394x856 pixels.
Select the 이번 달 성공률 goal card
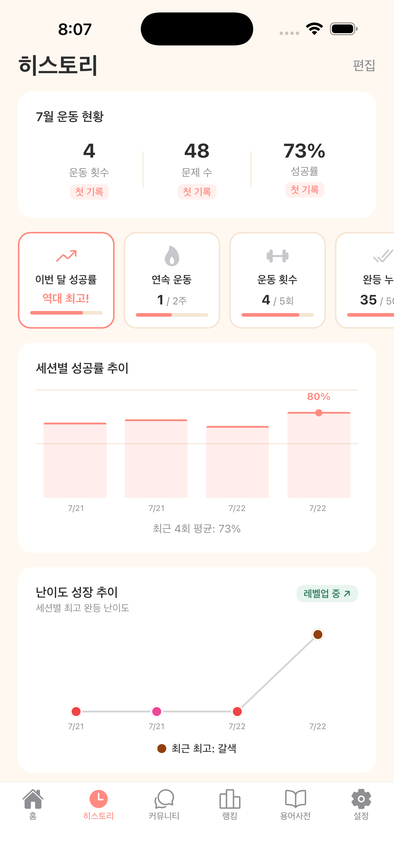67,280
